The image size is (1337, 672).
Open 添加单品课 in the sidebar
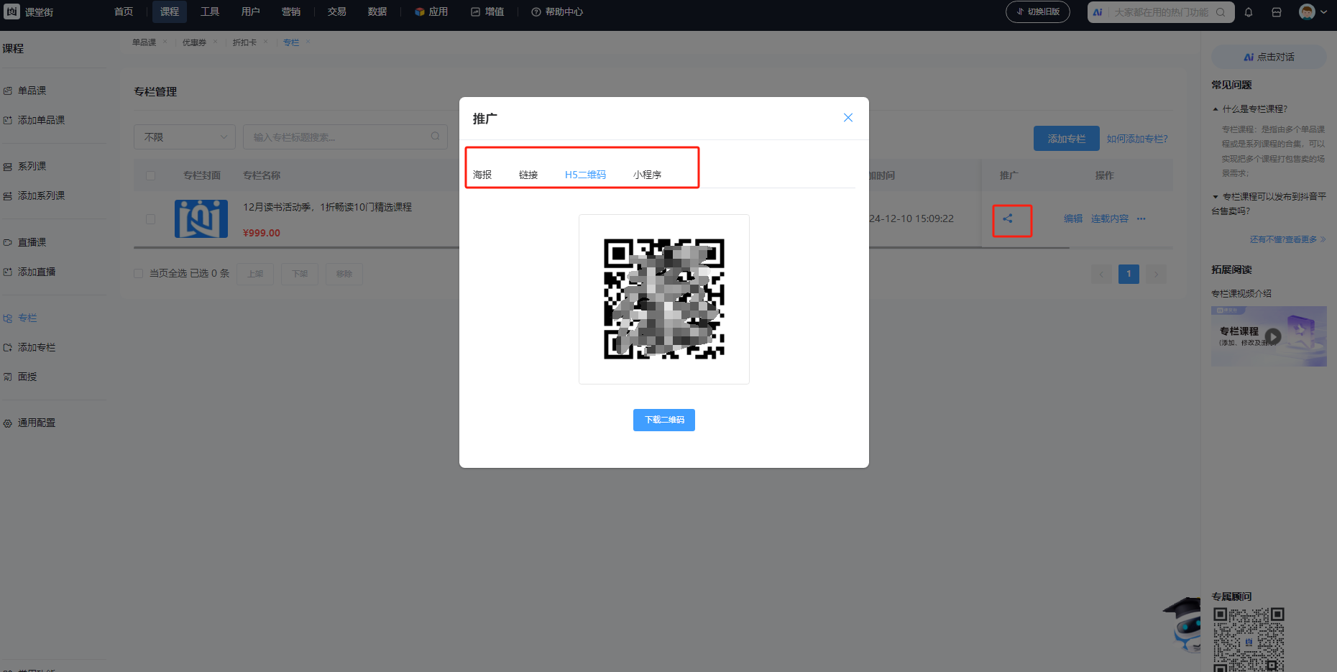(x=41, y=120)
